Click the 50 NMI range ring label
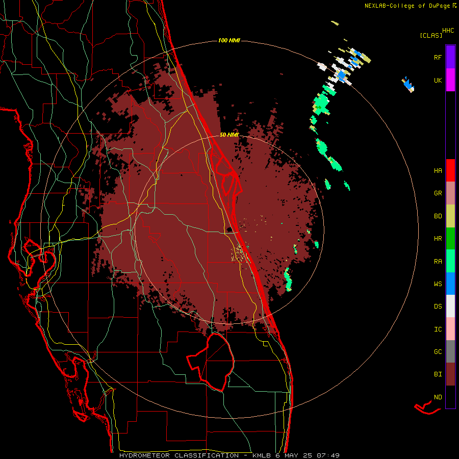 [x=229, y=135]
